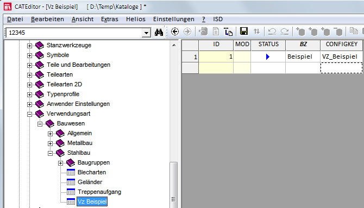
Task: Select the Treppenaufgang tree item
Action: [x=99, y=192]
